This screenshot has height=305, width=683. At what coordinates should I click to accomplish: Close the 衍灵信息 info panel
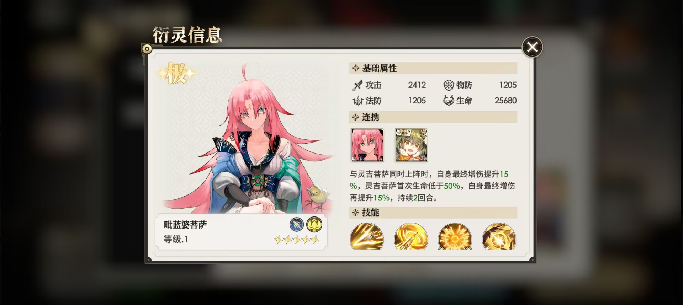point(532,47)
